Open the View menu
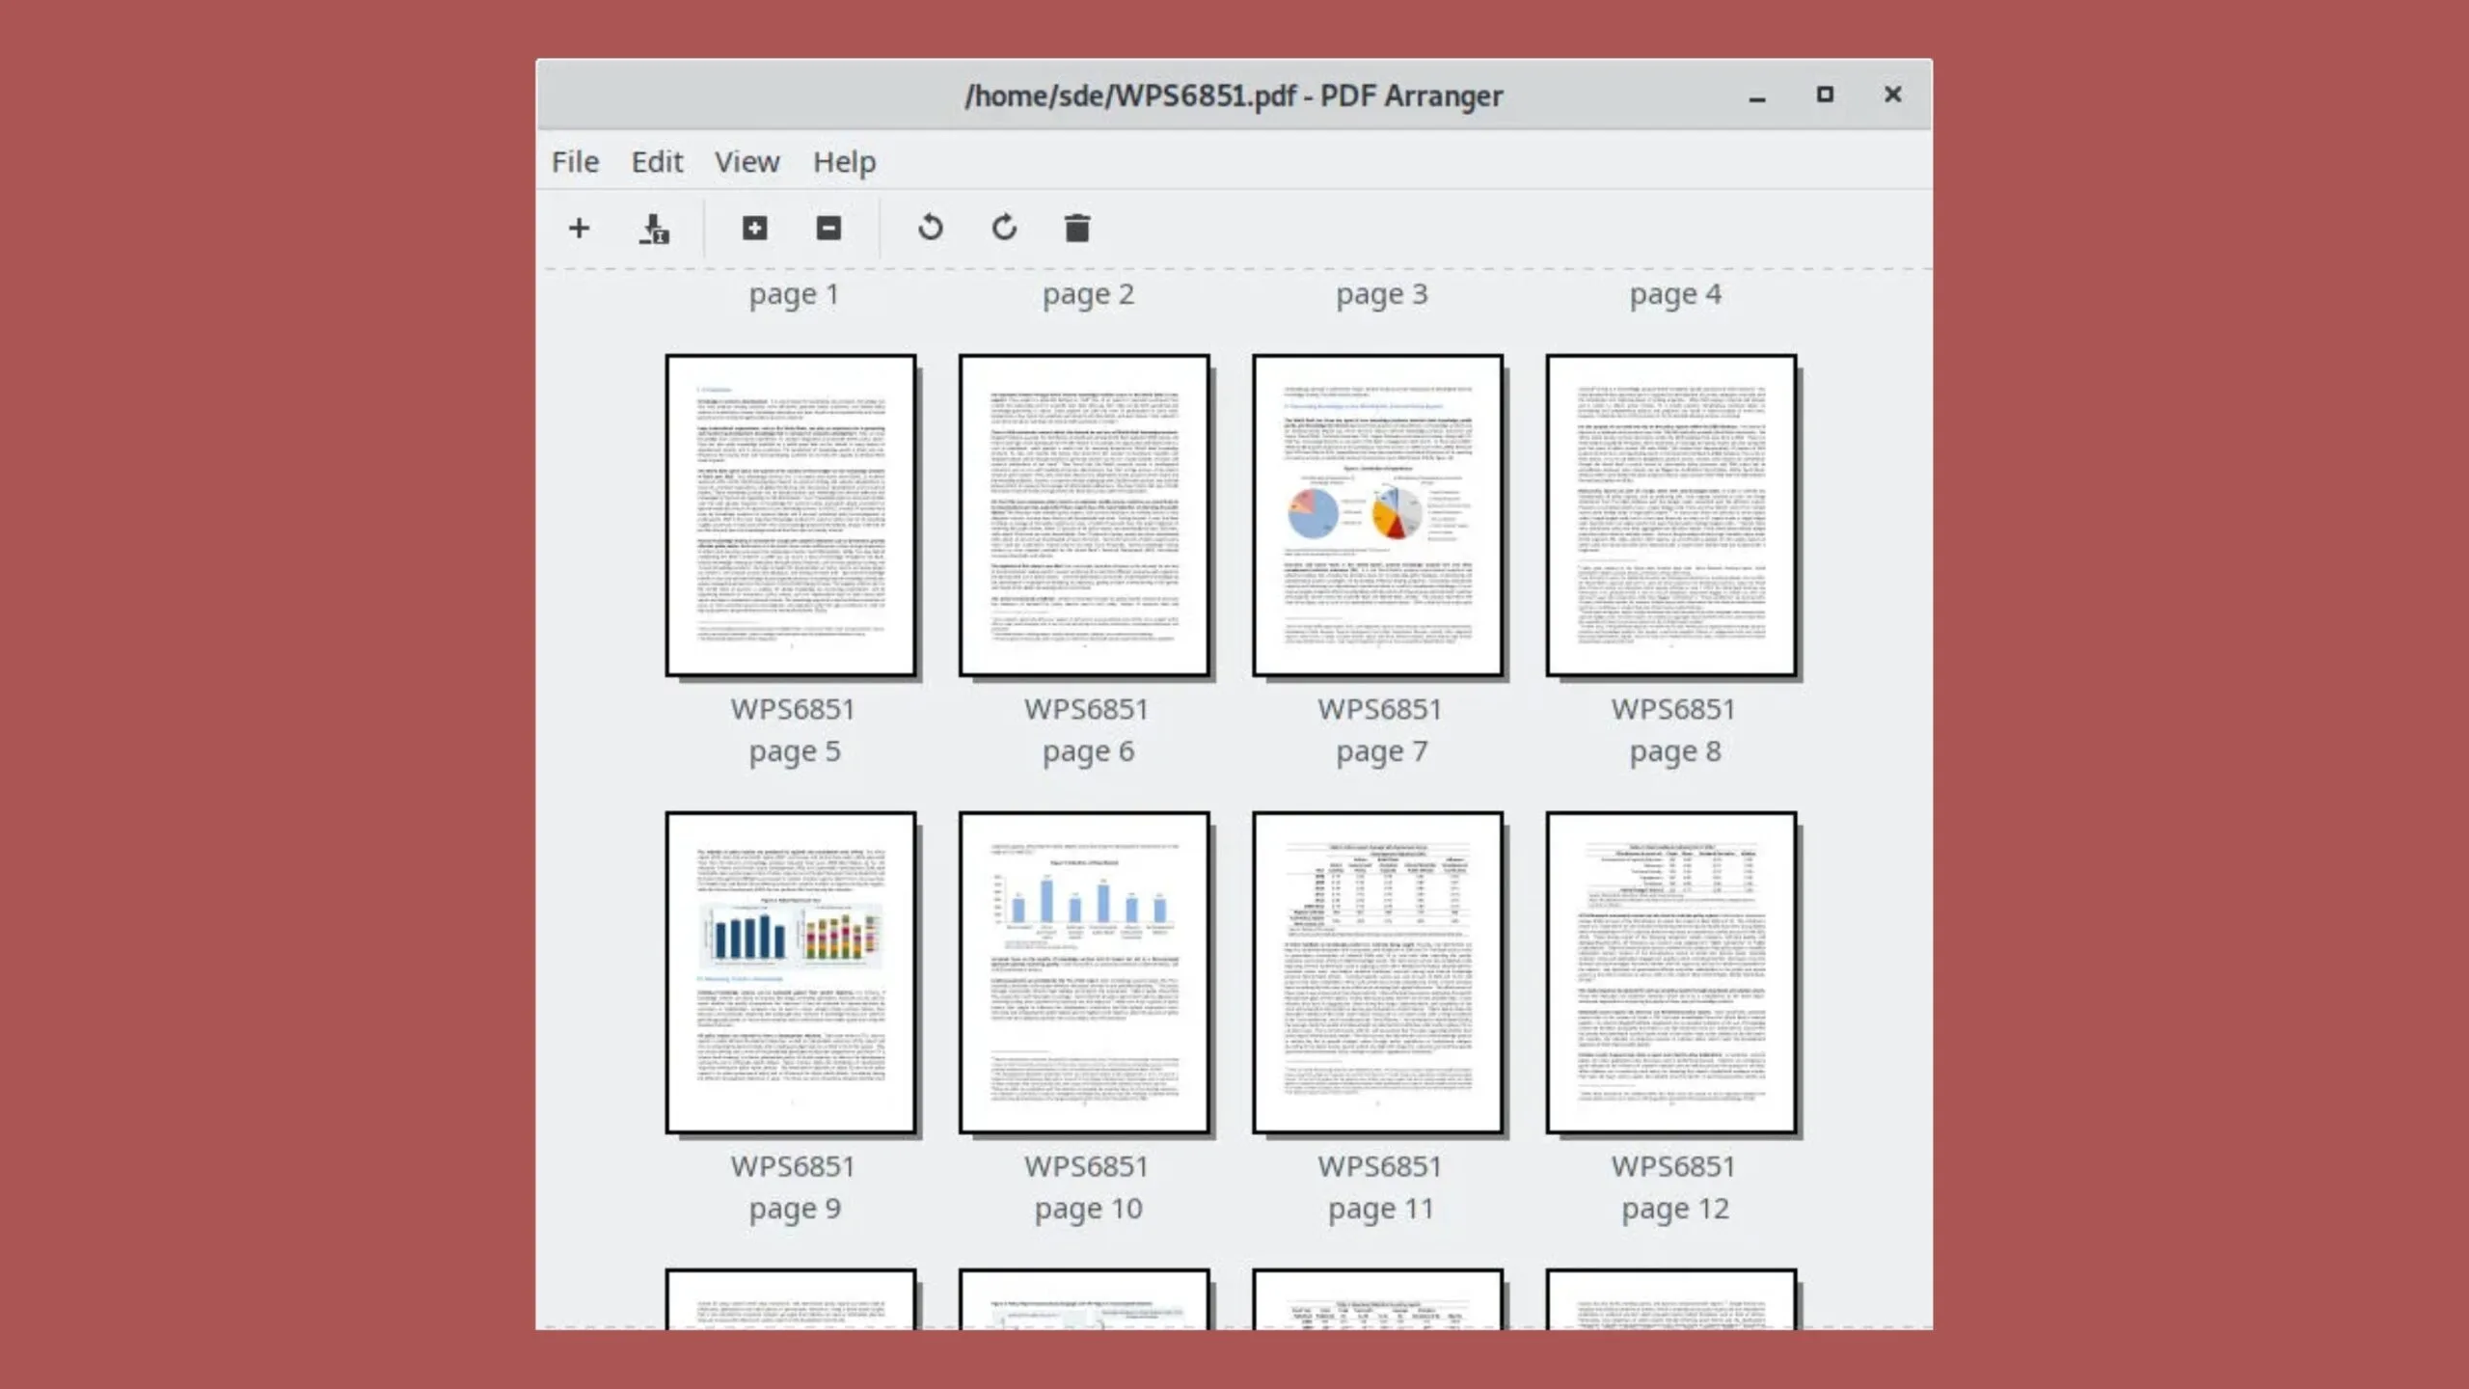Screen dimensions: 2469x1389 click(x=746, y=161)
